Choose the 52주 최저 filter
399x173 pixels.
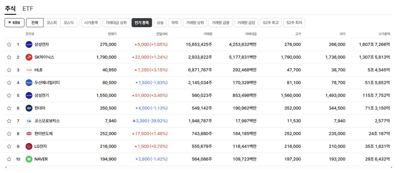(294, 23)
